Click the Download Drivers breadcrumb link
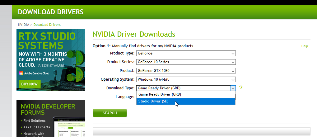This screenshot has height=137, width=317. click(x=47, y=25)
